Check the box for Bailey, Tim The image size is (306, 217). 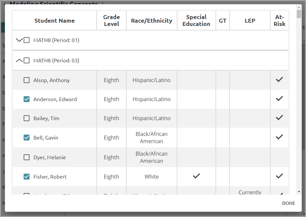27,119
